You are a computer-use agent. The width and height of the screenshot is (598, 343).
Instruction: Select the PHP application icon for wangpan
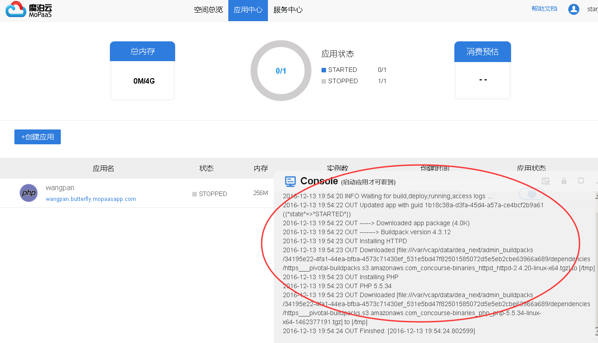28,193
